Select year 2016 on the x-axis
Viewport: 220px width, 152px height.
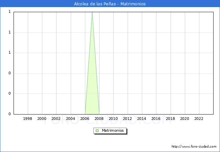tap(156, 119)
